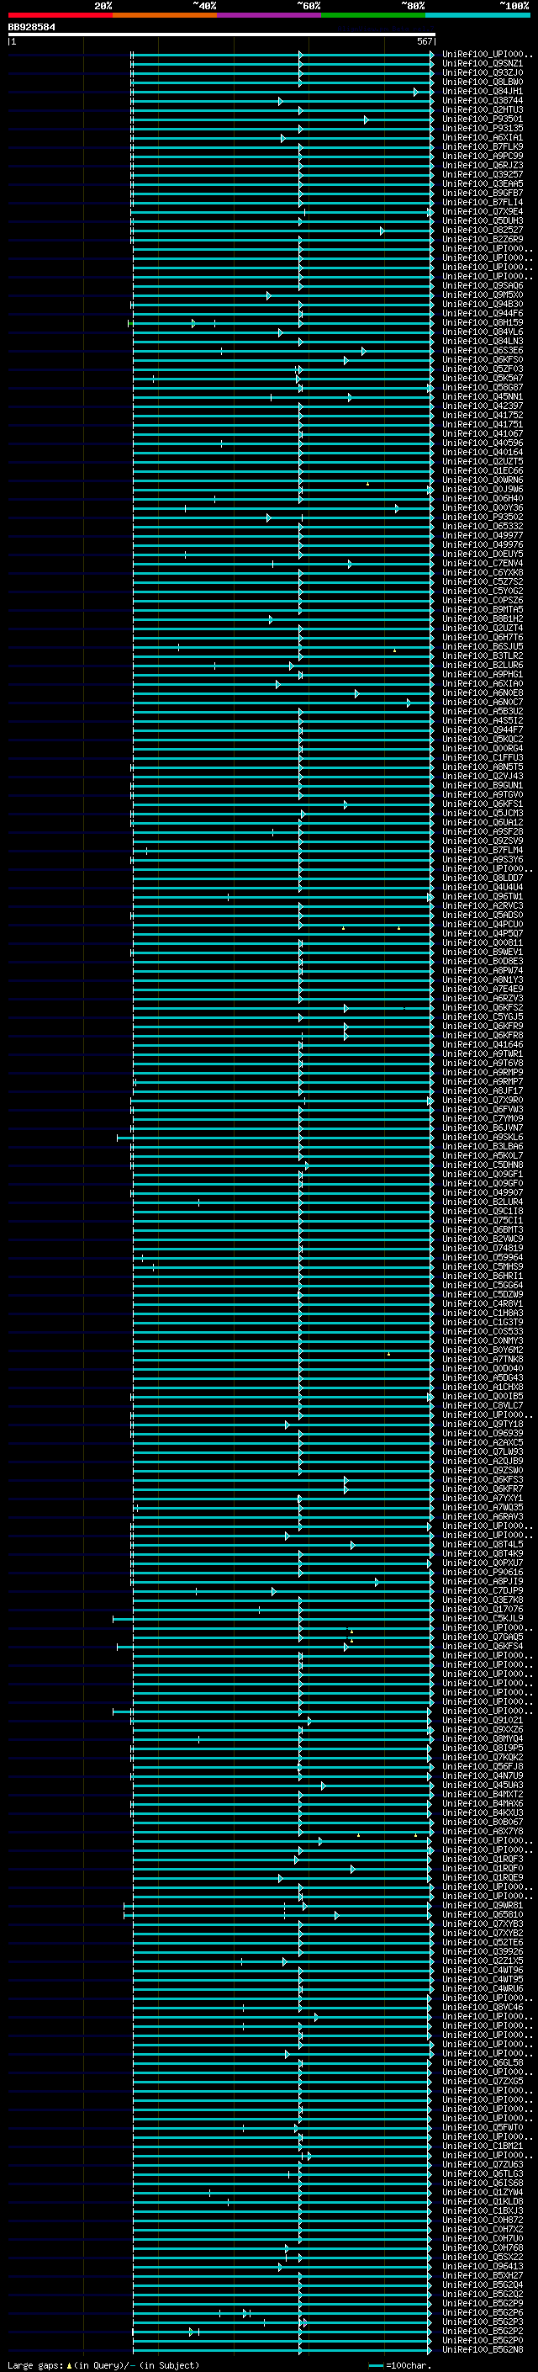Select the last hit UniRef100_B5G2N8
The image size is (538, 2372).
click(x=483, y=2349)
